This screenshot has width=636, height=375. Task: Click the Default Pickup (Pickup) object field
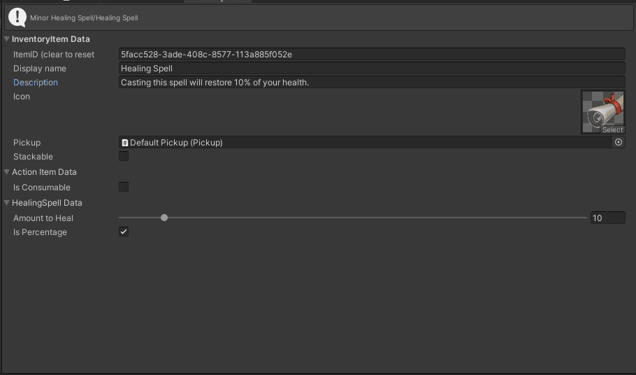pos(363,143)
